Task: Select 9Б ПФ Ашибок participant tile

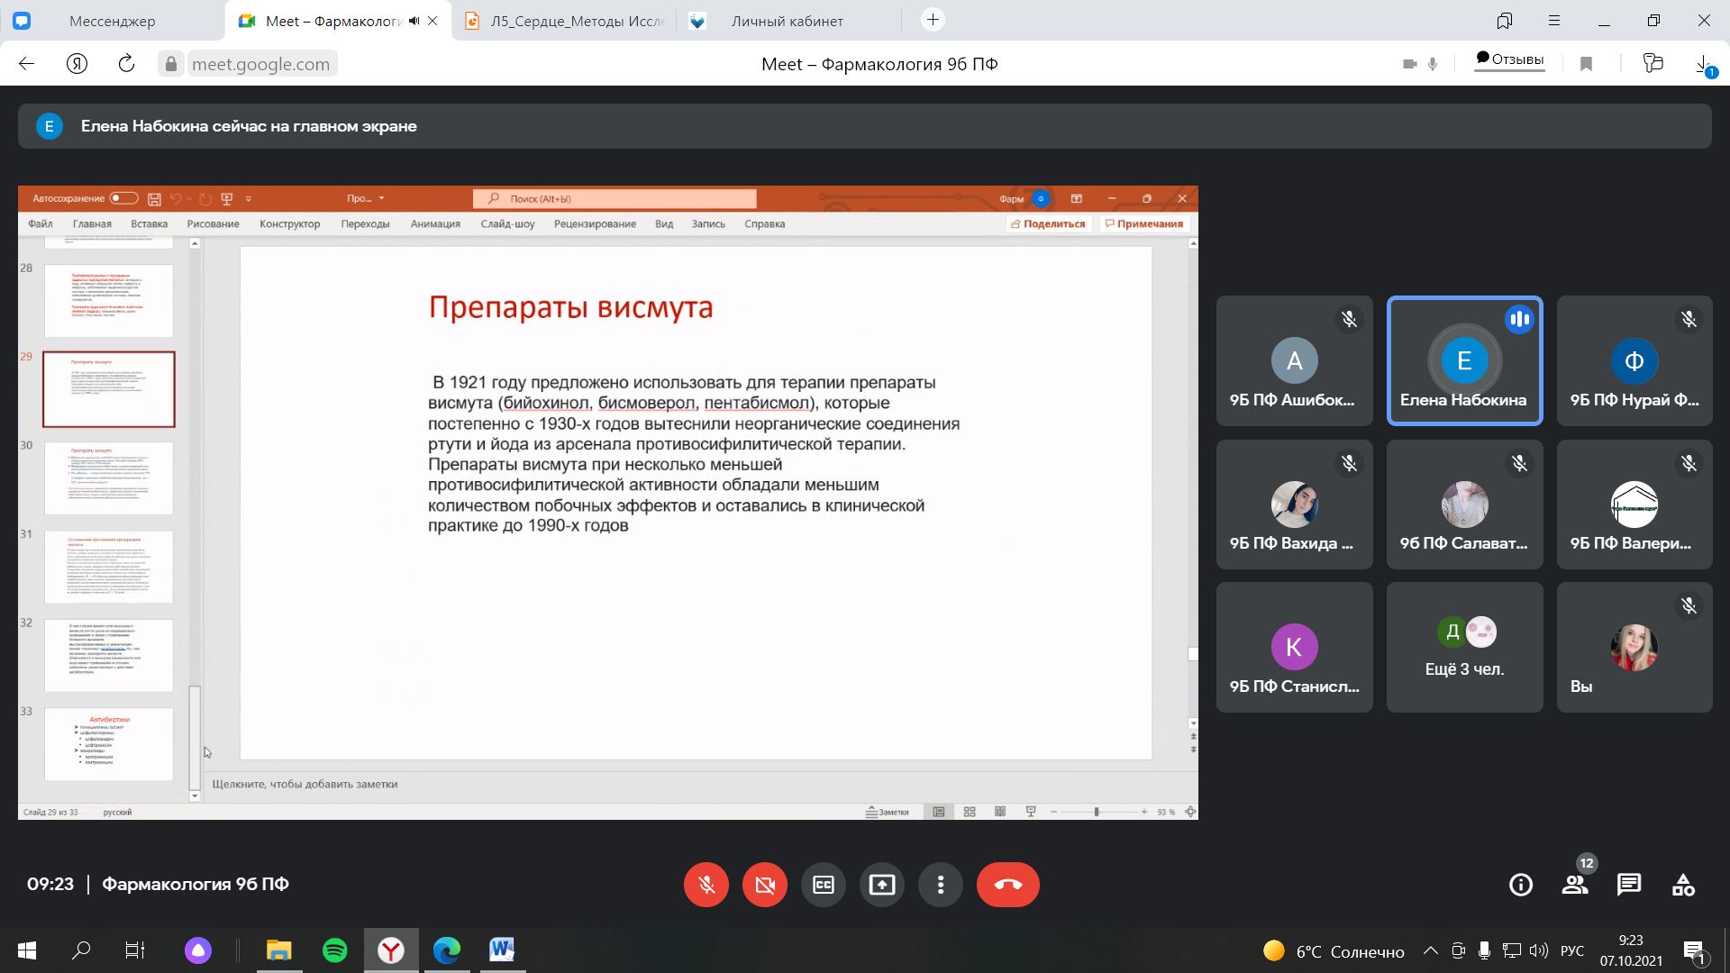Action: tap(1295, 360)
